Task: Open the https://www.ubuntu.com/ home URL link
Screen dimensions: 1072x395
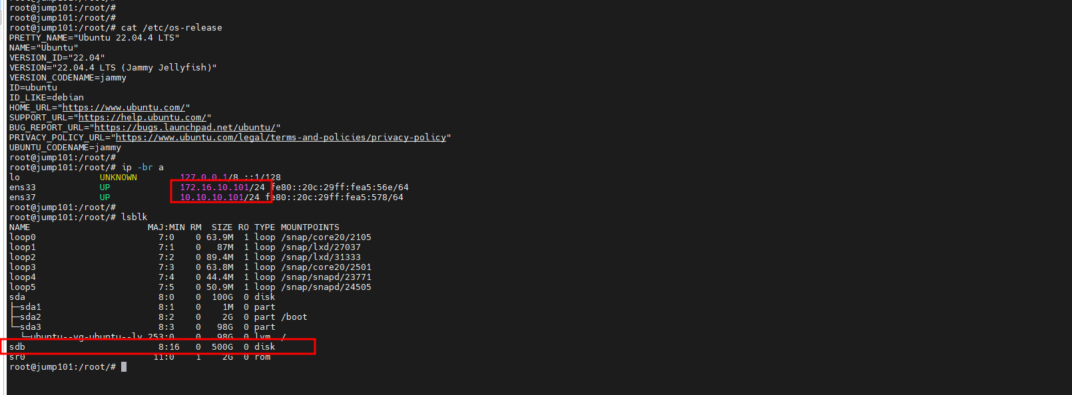Action: pyautogui.click(x=124, y=108)
